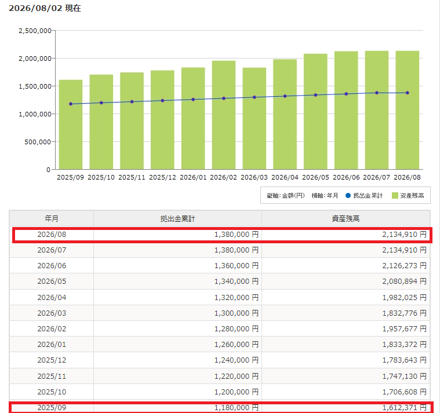Click the line data point above 2025/09

[71, 104]
